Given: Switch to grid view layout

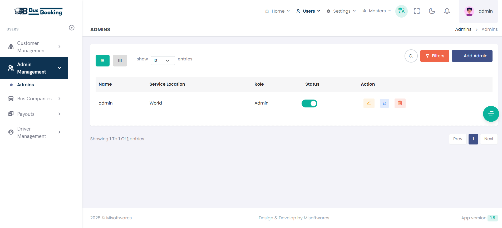Looking at the screenshot, I should pyautogui.click(x=120, y=60).
